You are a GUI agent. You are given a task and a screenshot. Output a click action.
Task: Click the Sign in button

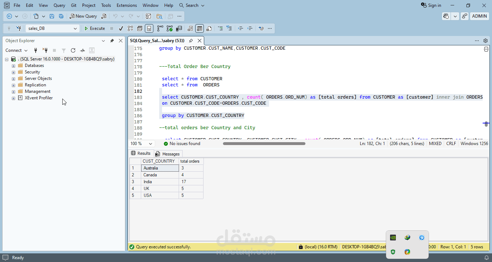pos(431,5)
